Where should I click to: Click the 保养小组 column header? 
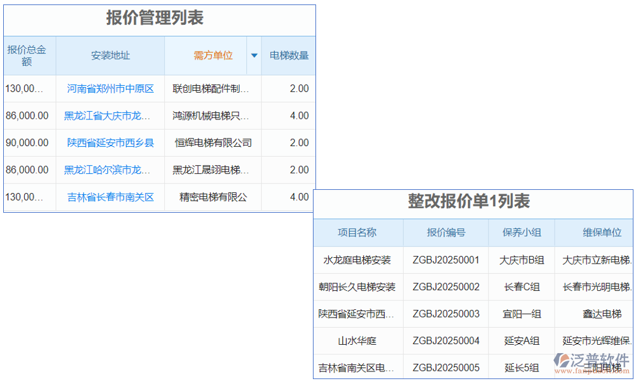coord(522,232)
